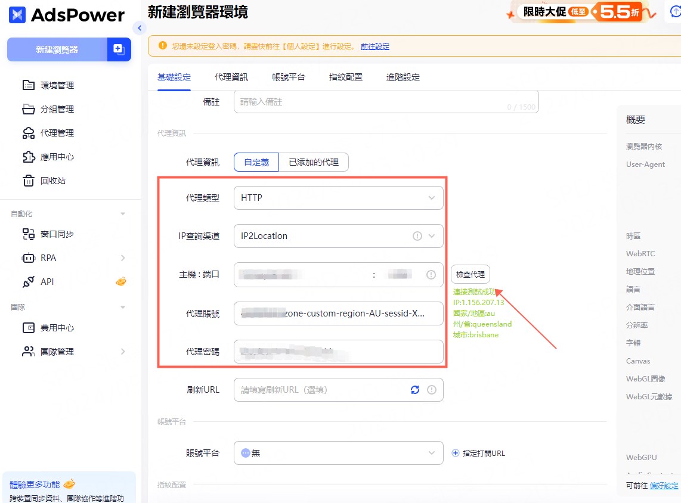Switch to the 指紋配置 tab

pyautogui.click(x=346, y=77)
